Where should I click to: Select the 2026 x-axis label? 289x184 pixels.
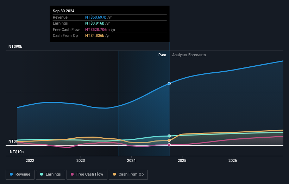point(233,160)
